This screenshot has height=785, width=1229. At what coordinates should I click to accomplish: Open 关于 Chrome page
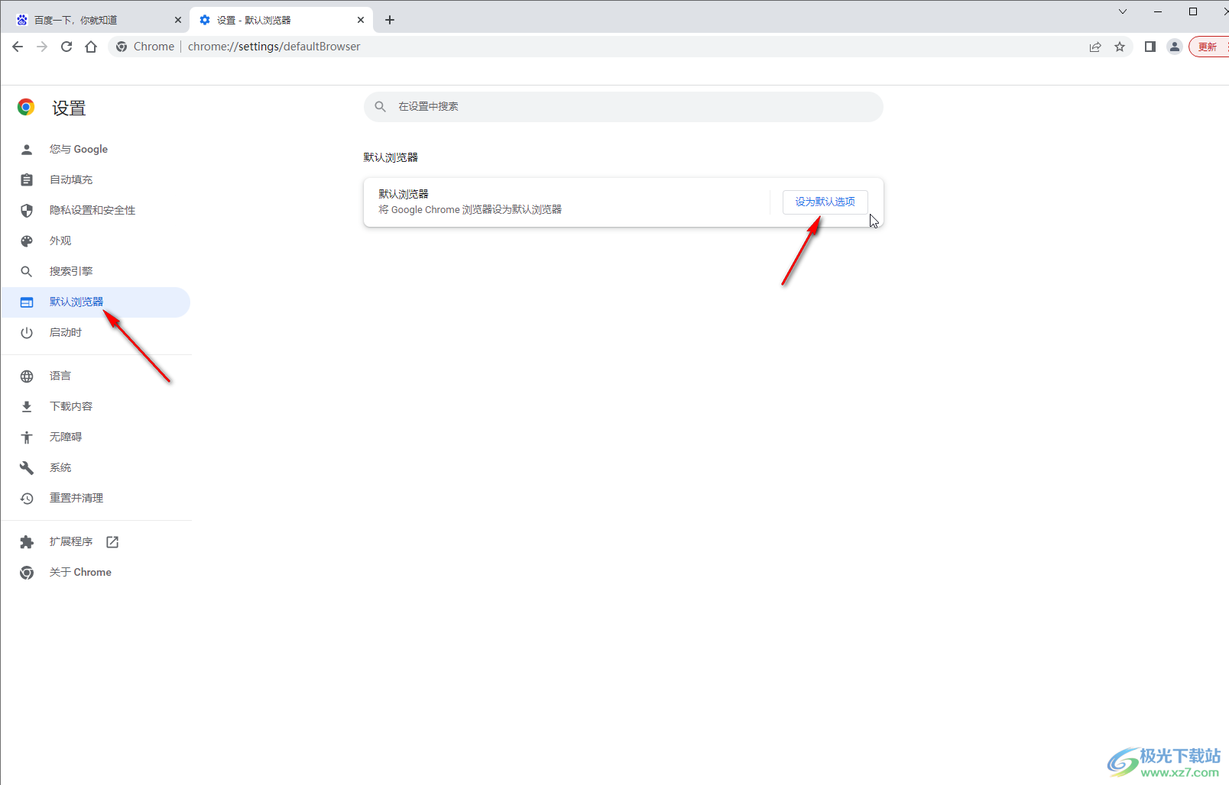pyautogui.click(x=96, y=573)
